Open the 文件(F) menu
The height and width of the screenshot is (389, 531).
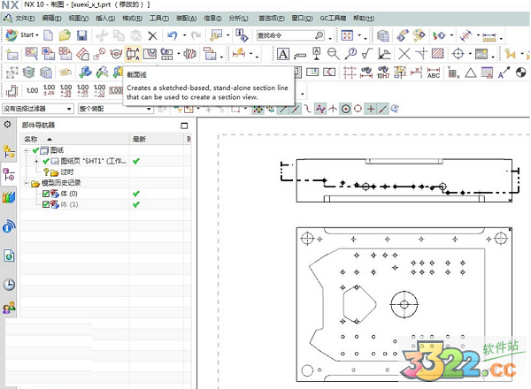click(24, 17)
